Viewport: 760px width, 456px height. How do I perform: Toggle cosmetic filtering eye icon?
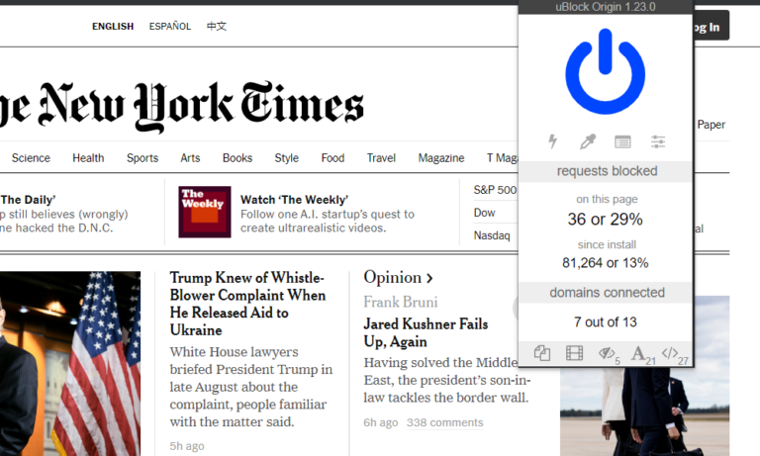608,354
